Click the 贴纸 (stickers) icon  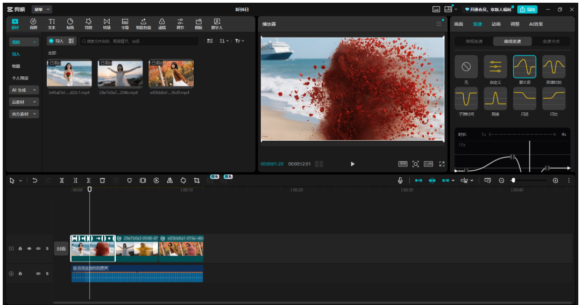70,24
